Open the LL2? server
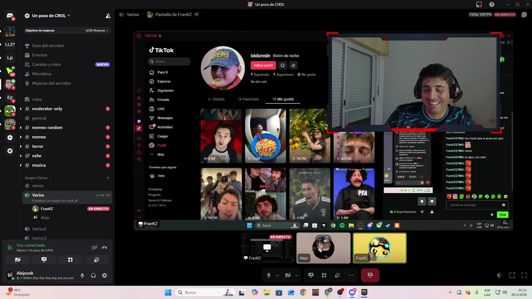 click(10, 44)
